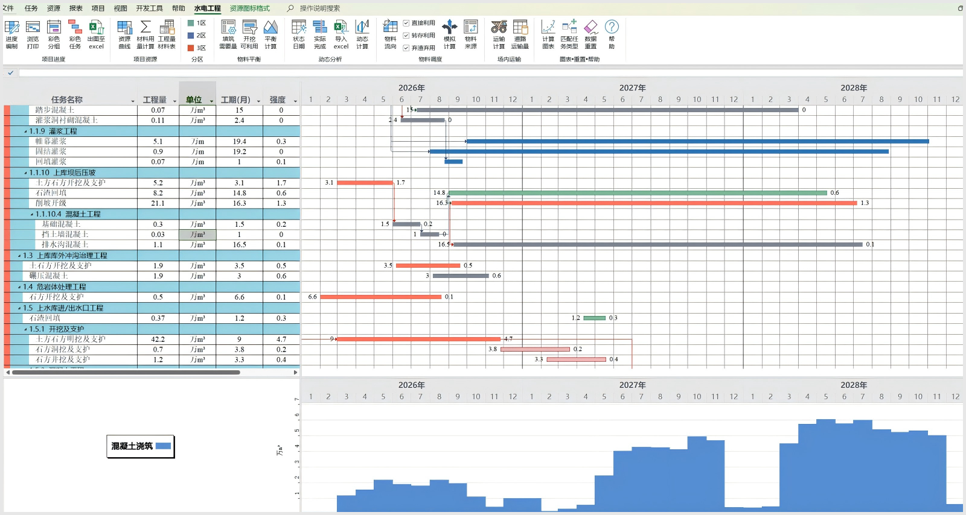The width and height of the screenshot is (966, 515).
Task: Launch the 模拟计算 simulation tool
Action: 449,34
